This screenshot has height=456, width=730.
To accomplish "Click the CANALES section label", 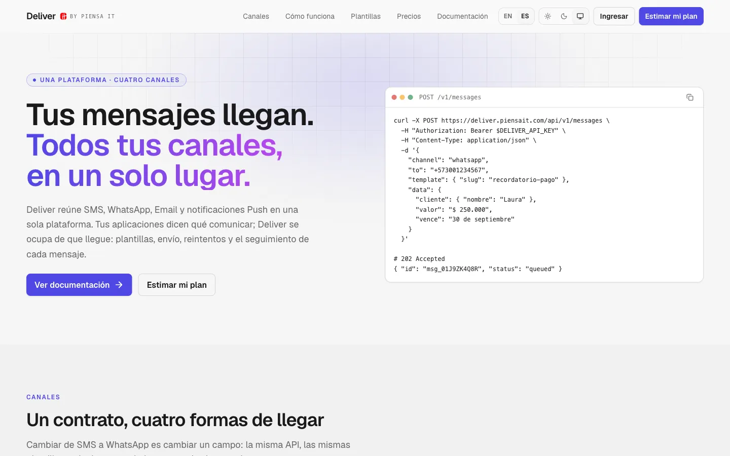I will (x=43, y=397).
